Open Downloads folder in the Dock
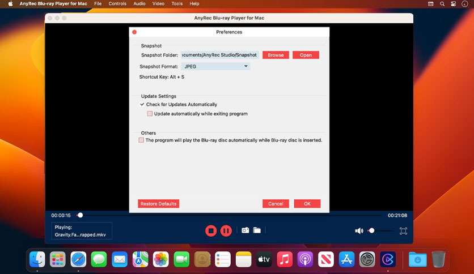This screenshot has height=274, width=474. [x=417, y=259]
